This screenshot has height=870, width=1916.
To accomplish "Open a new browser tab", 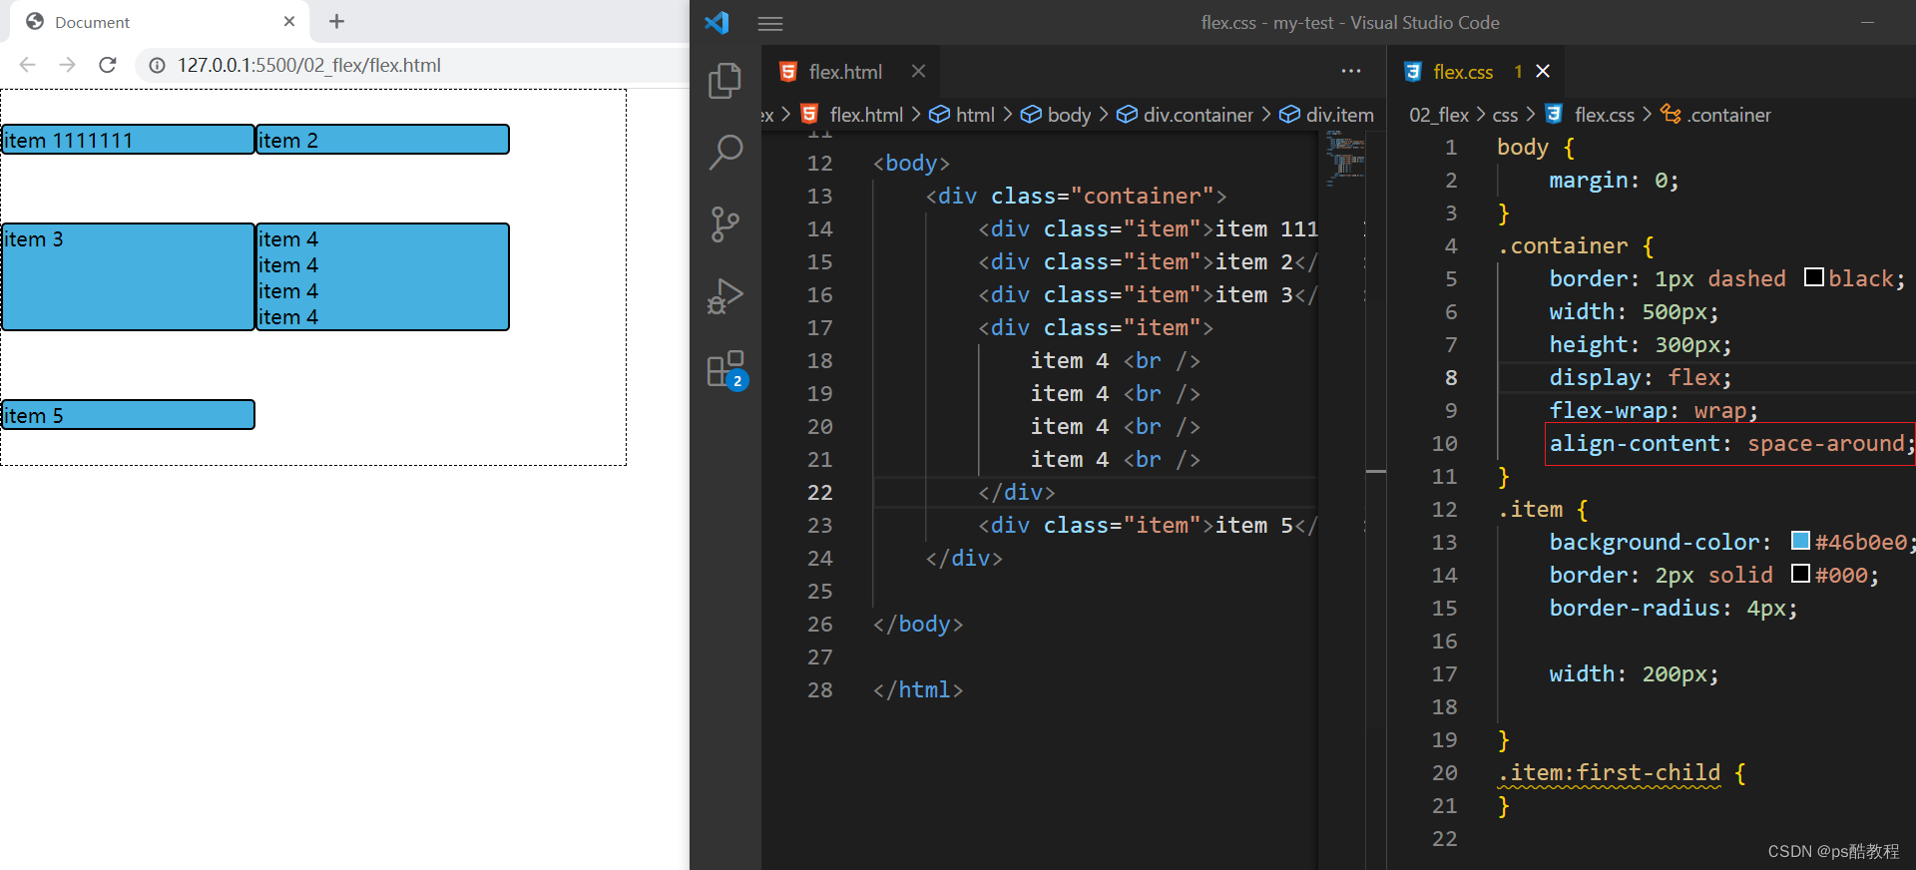I will pyautogui.click(x=336, y=21).
